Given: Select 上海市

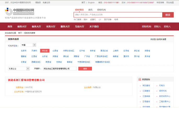Looking at the screenshot, I should pos(116,51).
